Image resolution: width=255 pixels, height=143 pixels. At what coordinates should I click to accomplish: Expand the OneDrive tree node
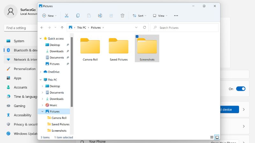(x=41, y=72)
